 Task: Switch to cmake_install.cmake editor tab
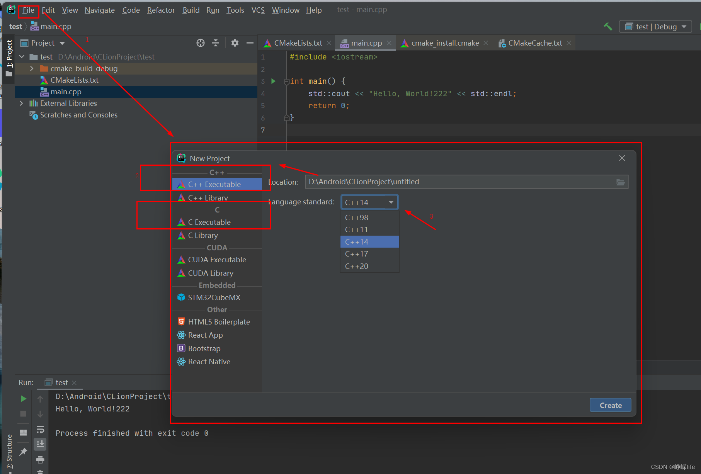click(445, 43)
